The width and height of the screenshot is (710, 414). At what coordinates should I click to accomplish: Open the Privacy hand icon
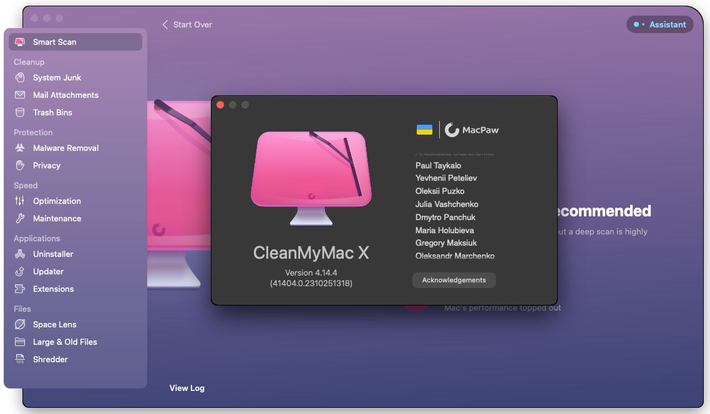coord(20,166)
